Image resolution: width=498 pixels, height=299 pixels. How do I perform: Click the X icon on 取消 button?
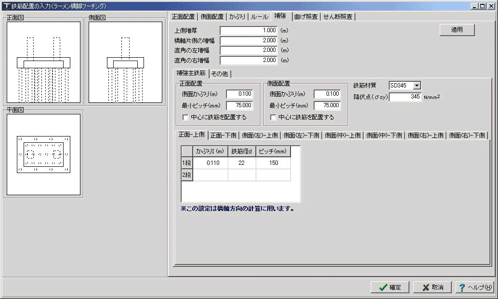pos(426,287)
